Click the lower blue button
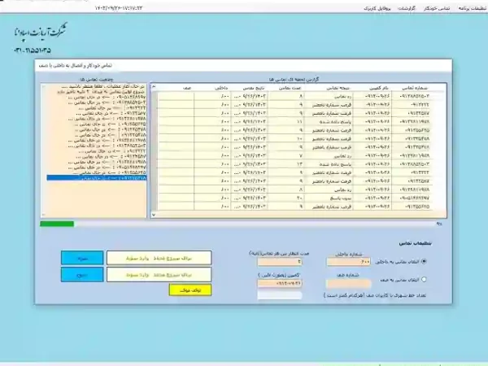 click(82, 275)
